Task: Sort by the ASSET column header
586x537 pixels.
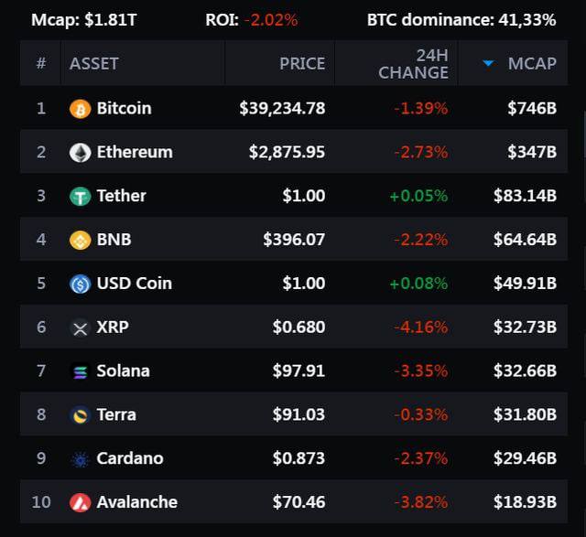Action: (x=94, y=63)
